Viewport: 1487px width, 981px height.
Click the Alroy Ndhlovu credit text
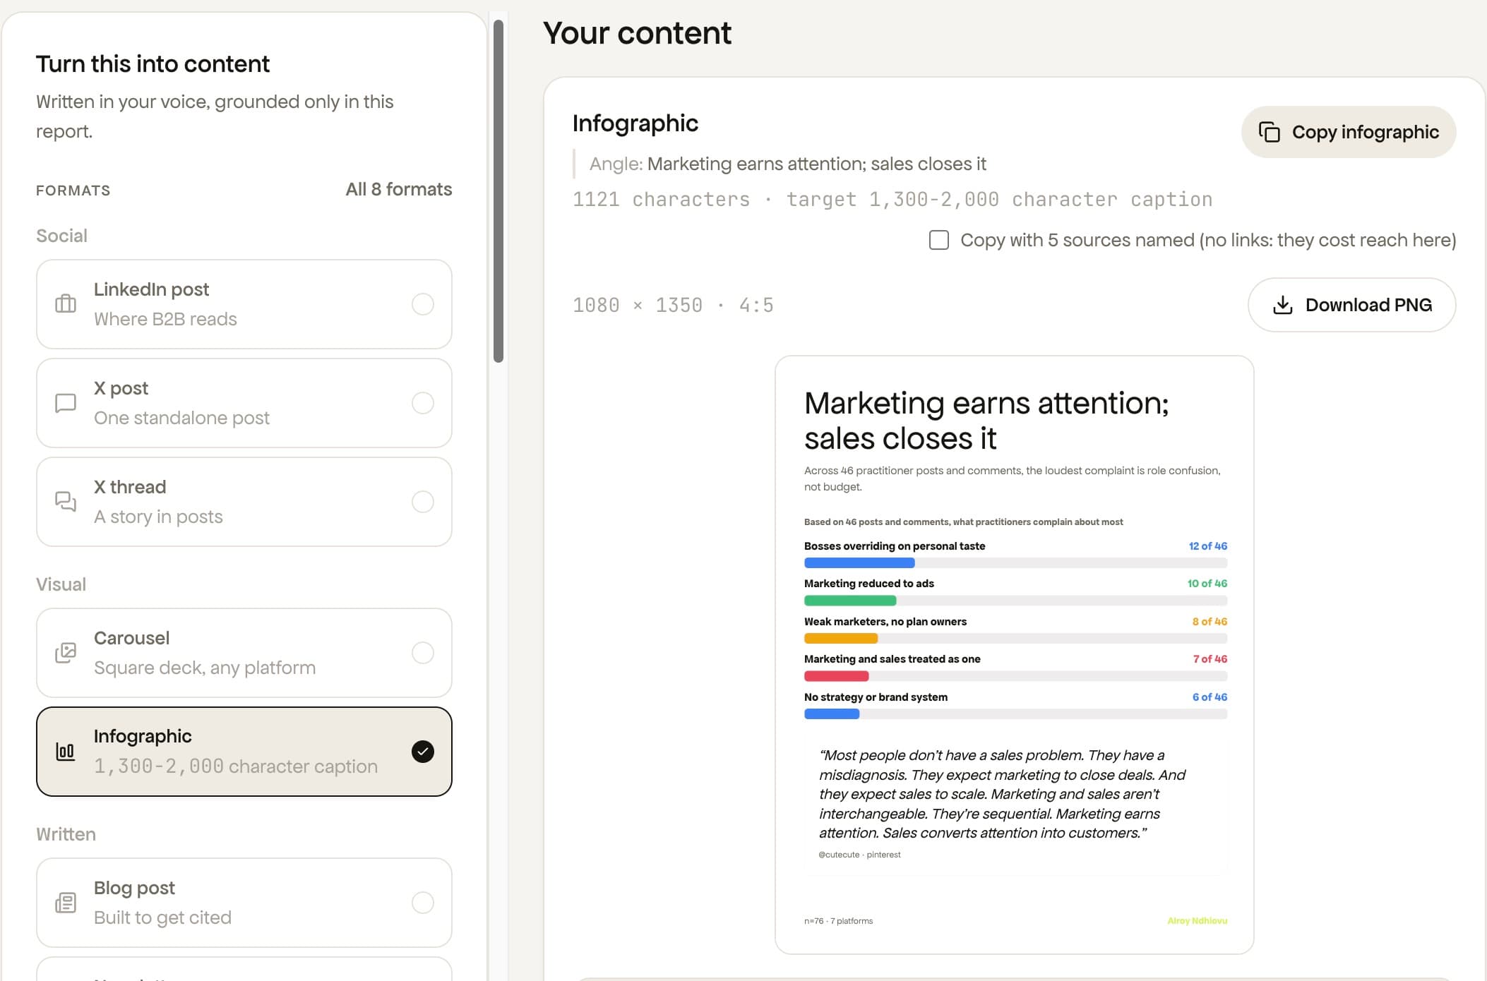click(x=1198, y=921)
